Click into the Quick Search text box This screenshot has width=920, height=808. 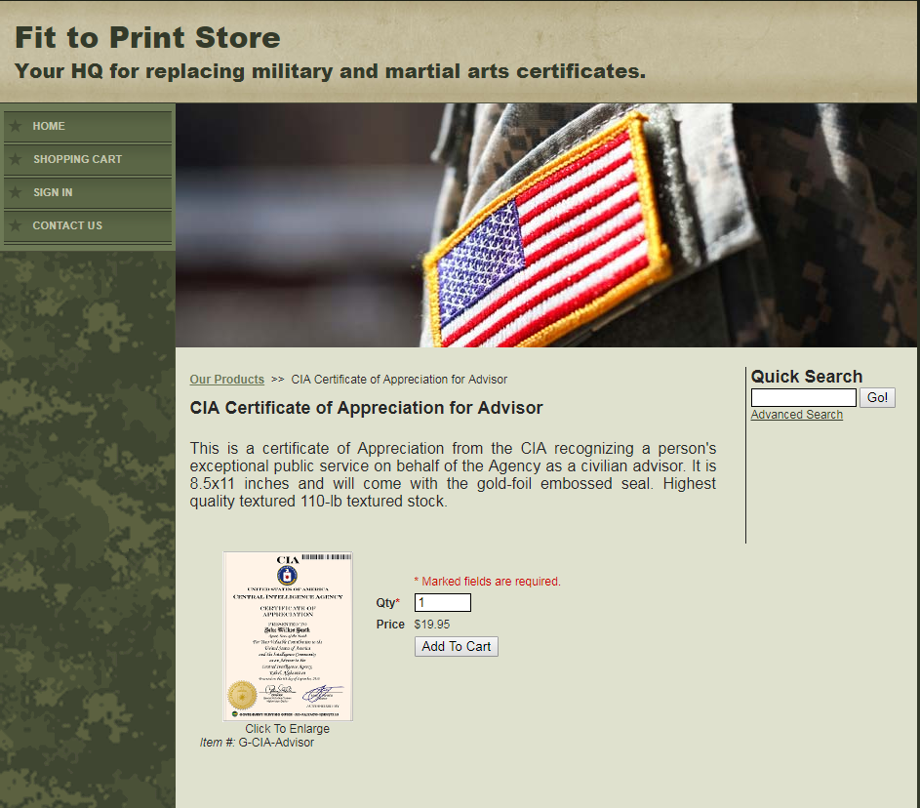[x=804, y=398]
